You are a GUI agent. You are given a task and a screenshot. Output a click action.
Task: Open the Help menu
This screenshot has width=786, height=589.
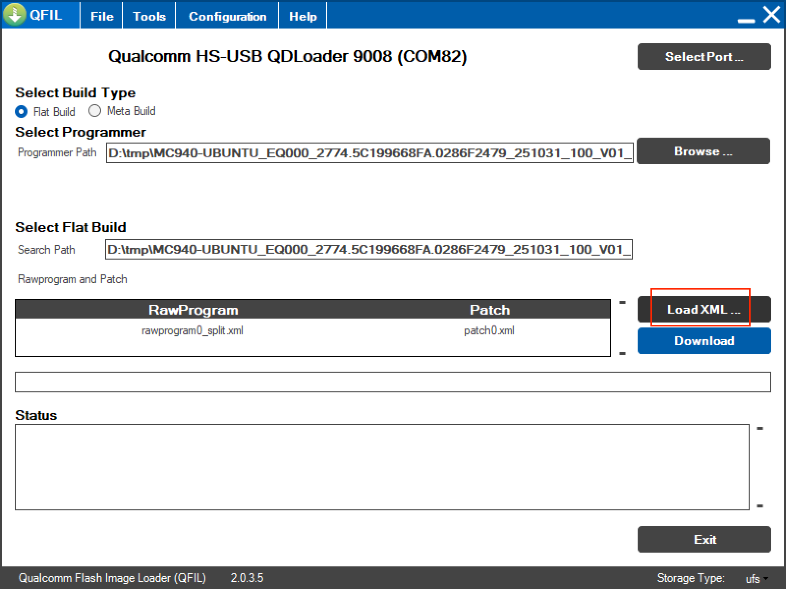pyautogui.click(x=303, y=16)
